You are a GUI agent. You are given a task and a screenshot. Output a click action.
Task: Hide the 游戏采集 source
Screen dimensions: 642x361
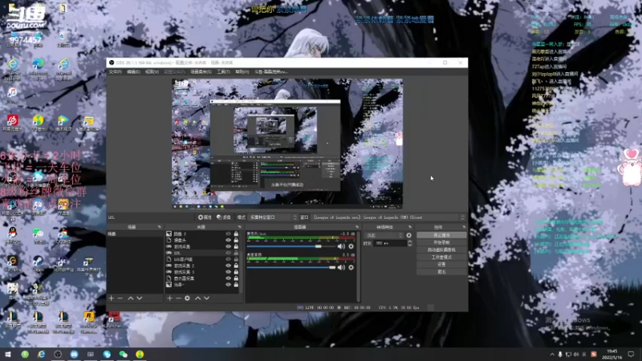[x=229, y=246]
